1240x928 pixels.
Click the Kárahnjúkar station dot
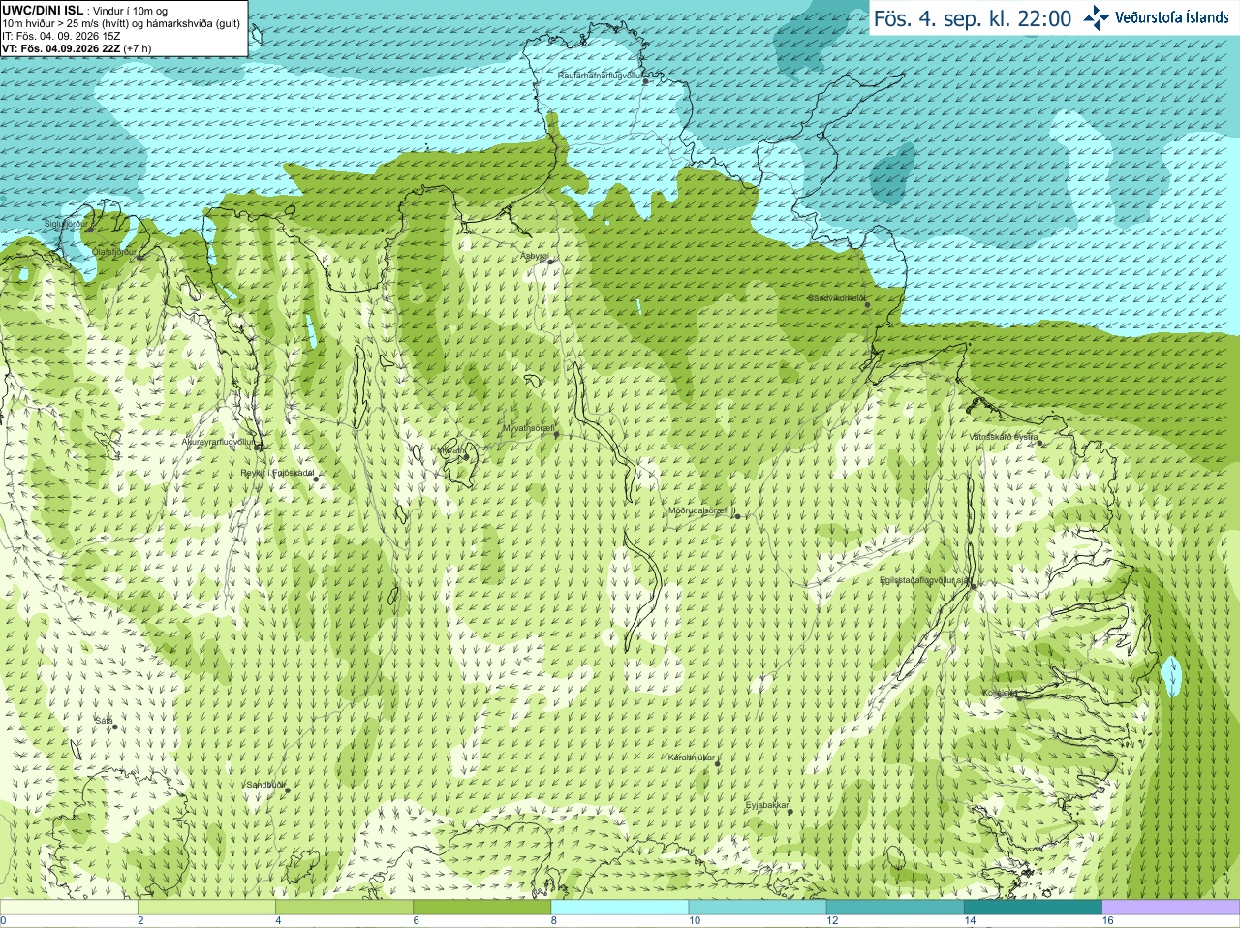718,764
